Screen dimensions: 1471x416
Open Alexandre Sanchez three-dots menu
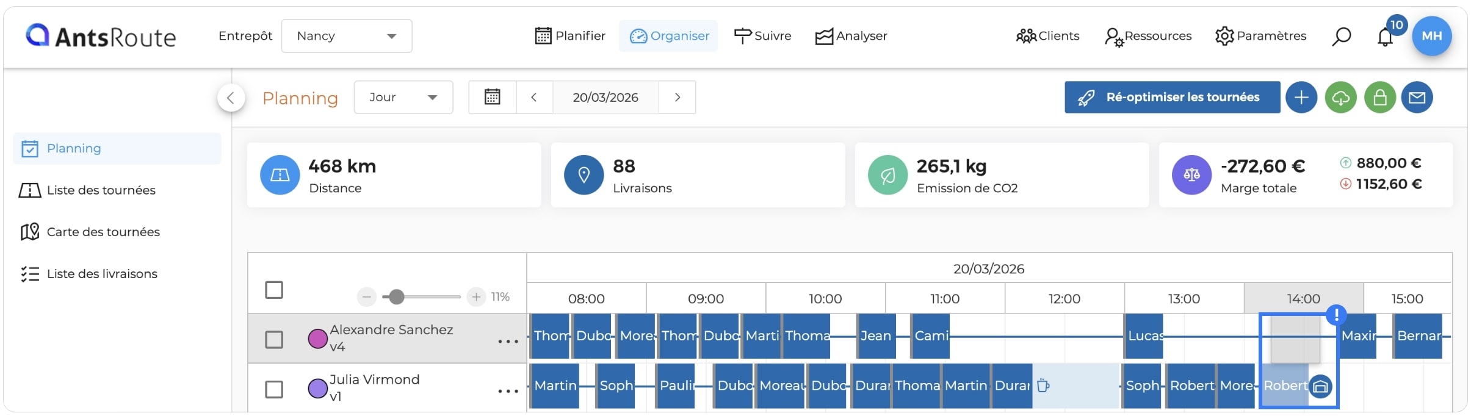[x=508, y=342]
